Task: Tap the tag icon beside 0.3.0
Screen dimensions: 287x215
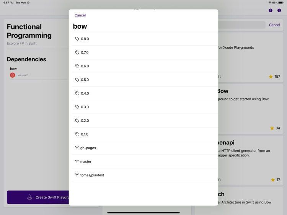Action: 77,107
